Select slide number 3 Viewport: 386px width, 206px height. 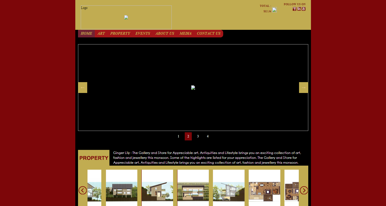[198, 136]
